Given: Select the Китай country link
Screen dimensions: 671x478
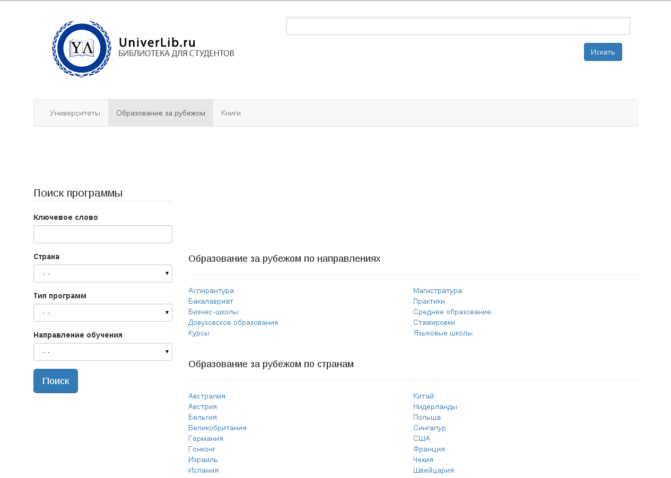Looking at the screenshot, I should [x=423, y=396].
